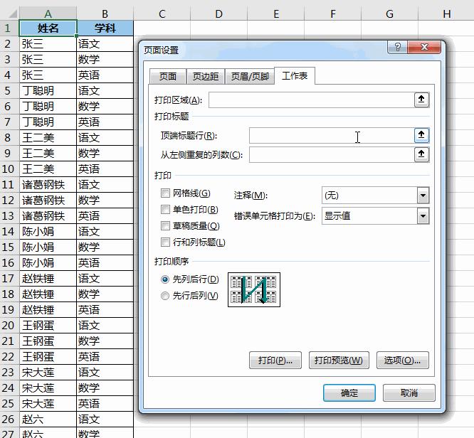Enable 行和列标题 printing
This screenshot has height=438, width=474.
[165, 242]
